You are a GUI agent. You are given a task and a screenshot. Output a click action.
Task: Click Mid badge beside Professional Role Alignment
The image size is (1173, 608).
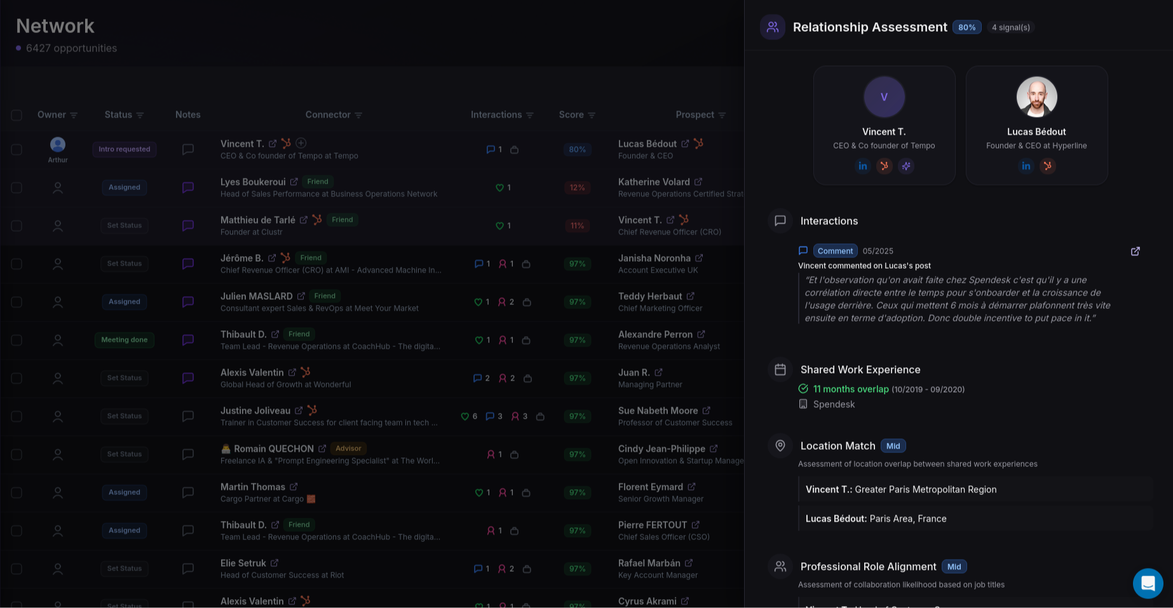tap(954, 567)
